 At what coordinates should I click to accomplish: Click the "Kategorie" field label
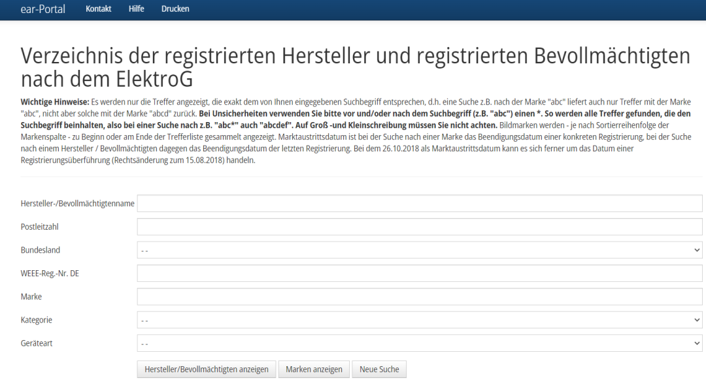click(x=37, y=320)
